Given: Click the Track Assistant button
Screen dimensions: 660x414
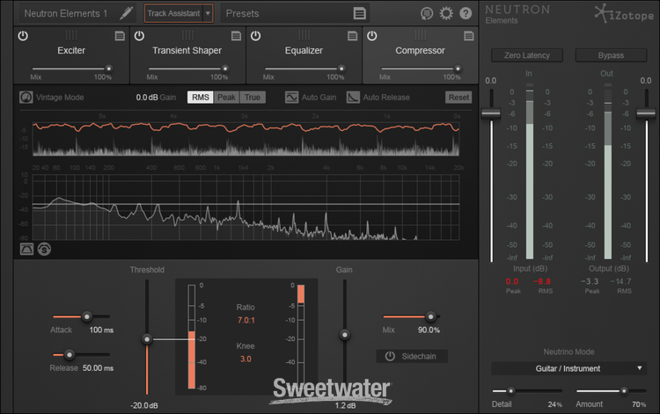Looking at the screenshot, I should (x=173, y=13).
